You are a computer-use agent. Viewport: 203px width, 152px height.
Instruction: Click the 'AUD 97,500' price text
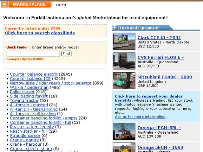148,66
